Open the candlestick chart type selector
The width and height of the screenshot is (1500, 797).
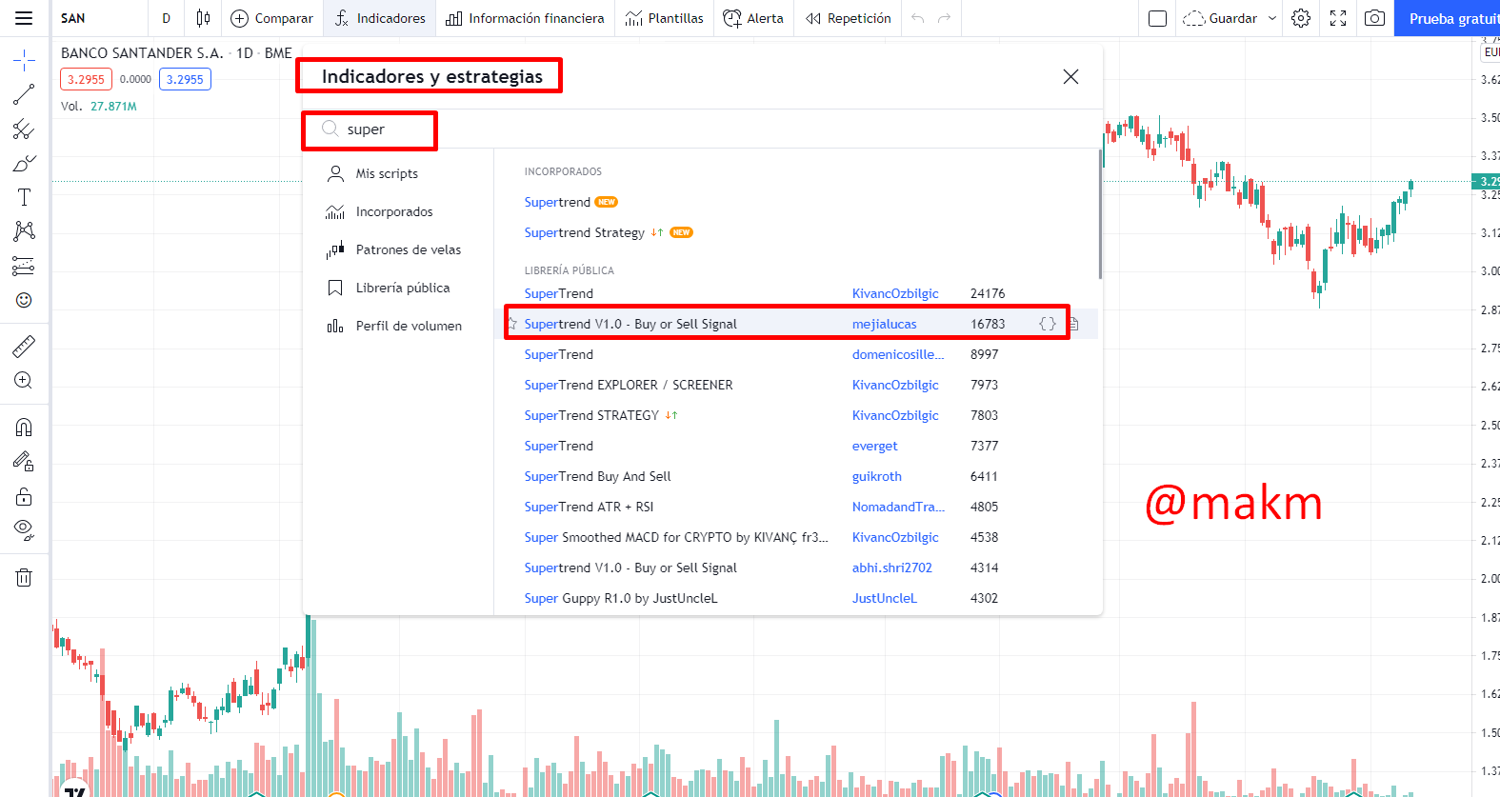click(x=203, y=18)
